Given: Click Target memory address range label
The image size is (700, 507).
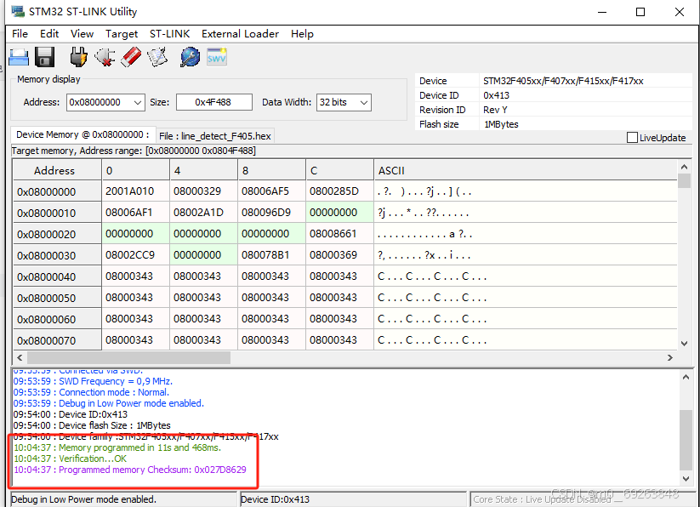Looking at the screenshot, I should (134, 151).
